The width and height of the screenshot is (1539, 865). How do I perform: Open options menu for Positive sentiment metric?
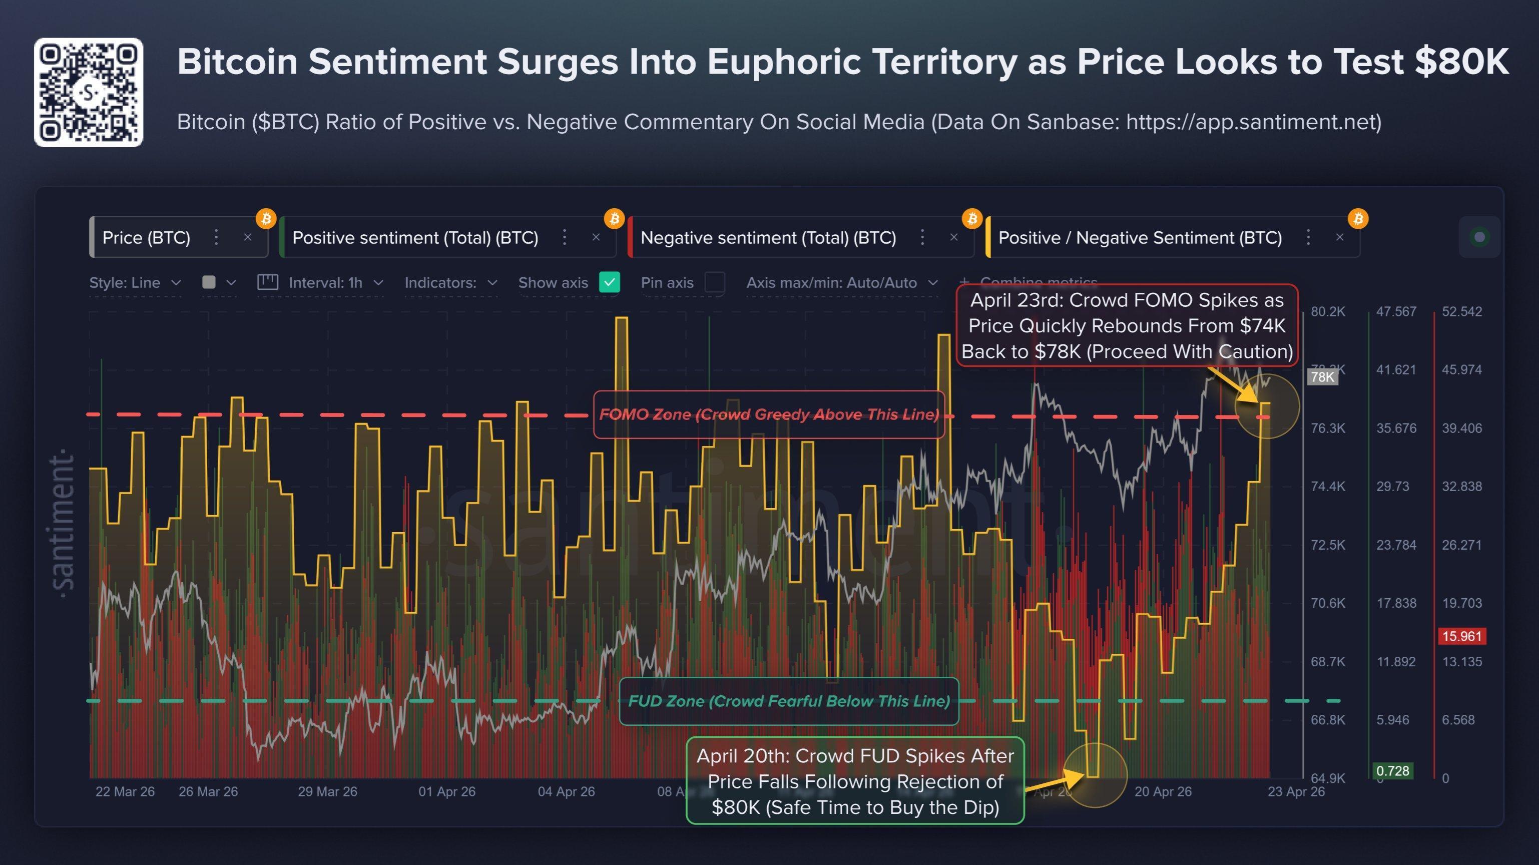[x=564, y=237]
